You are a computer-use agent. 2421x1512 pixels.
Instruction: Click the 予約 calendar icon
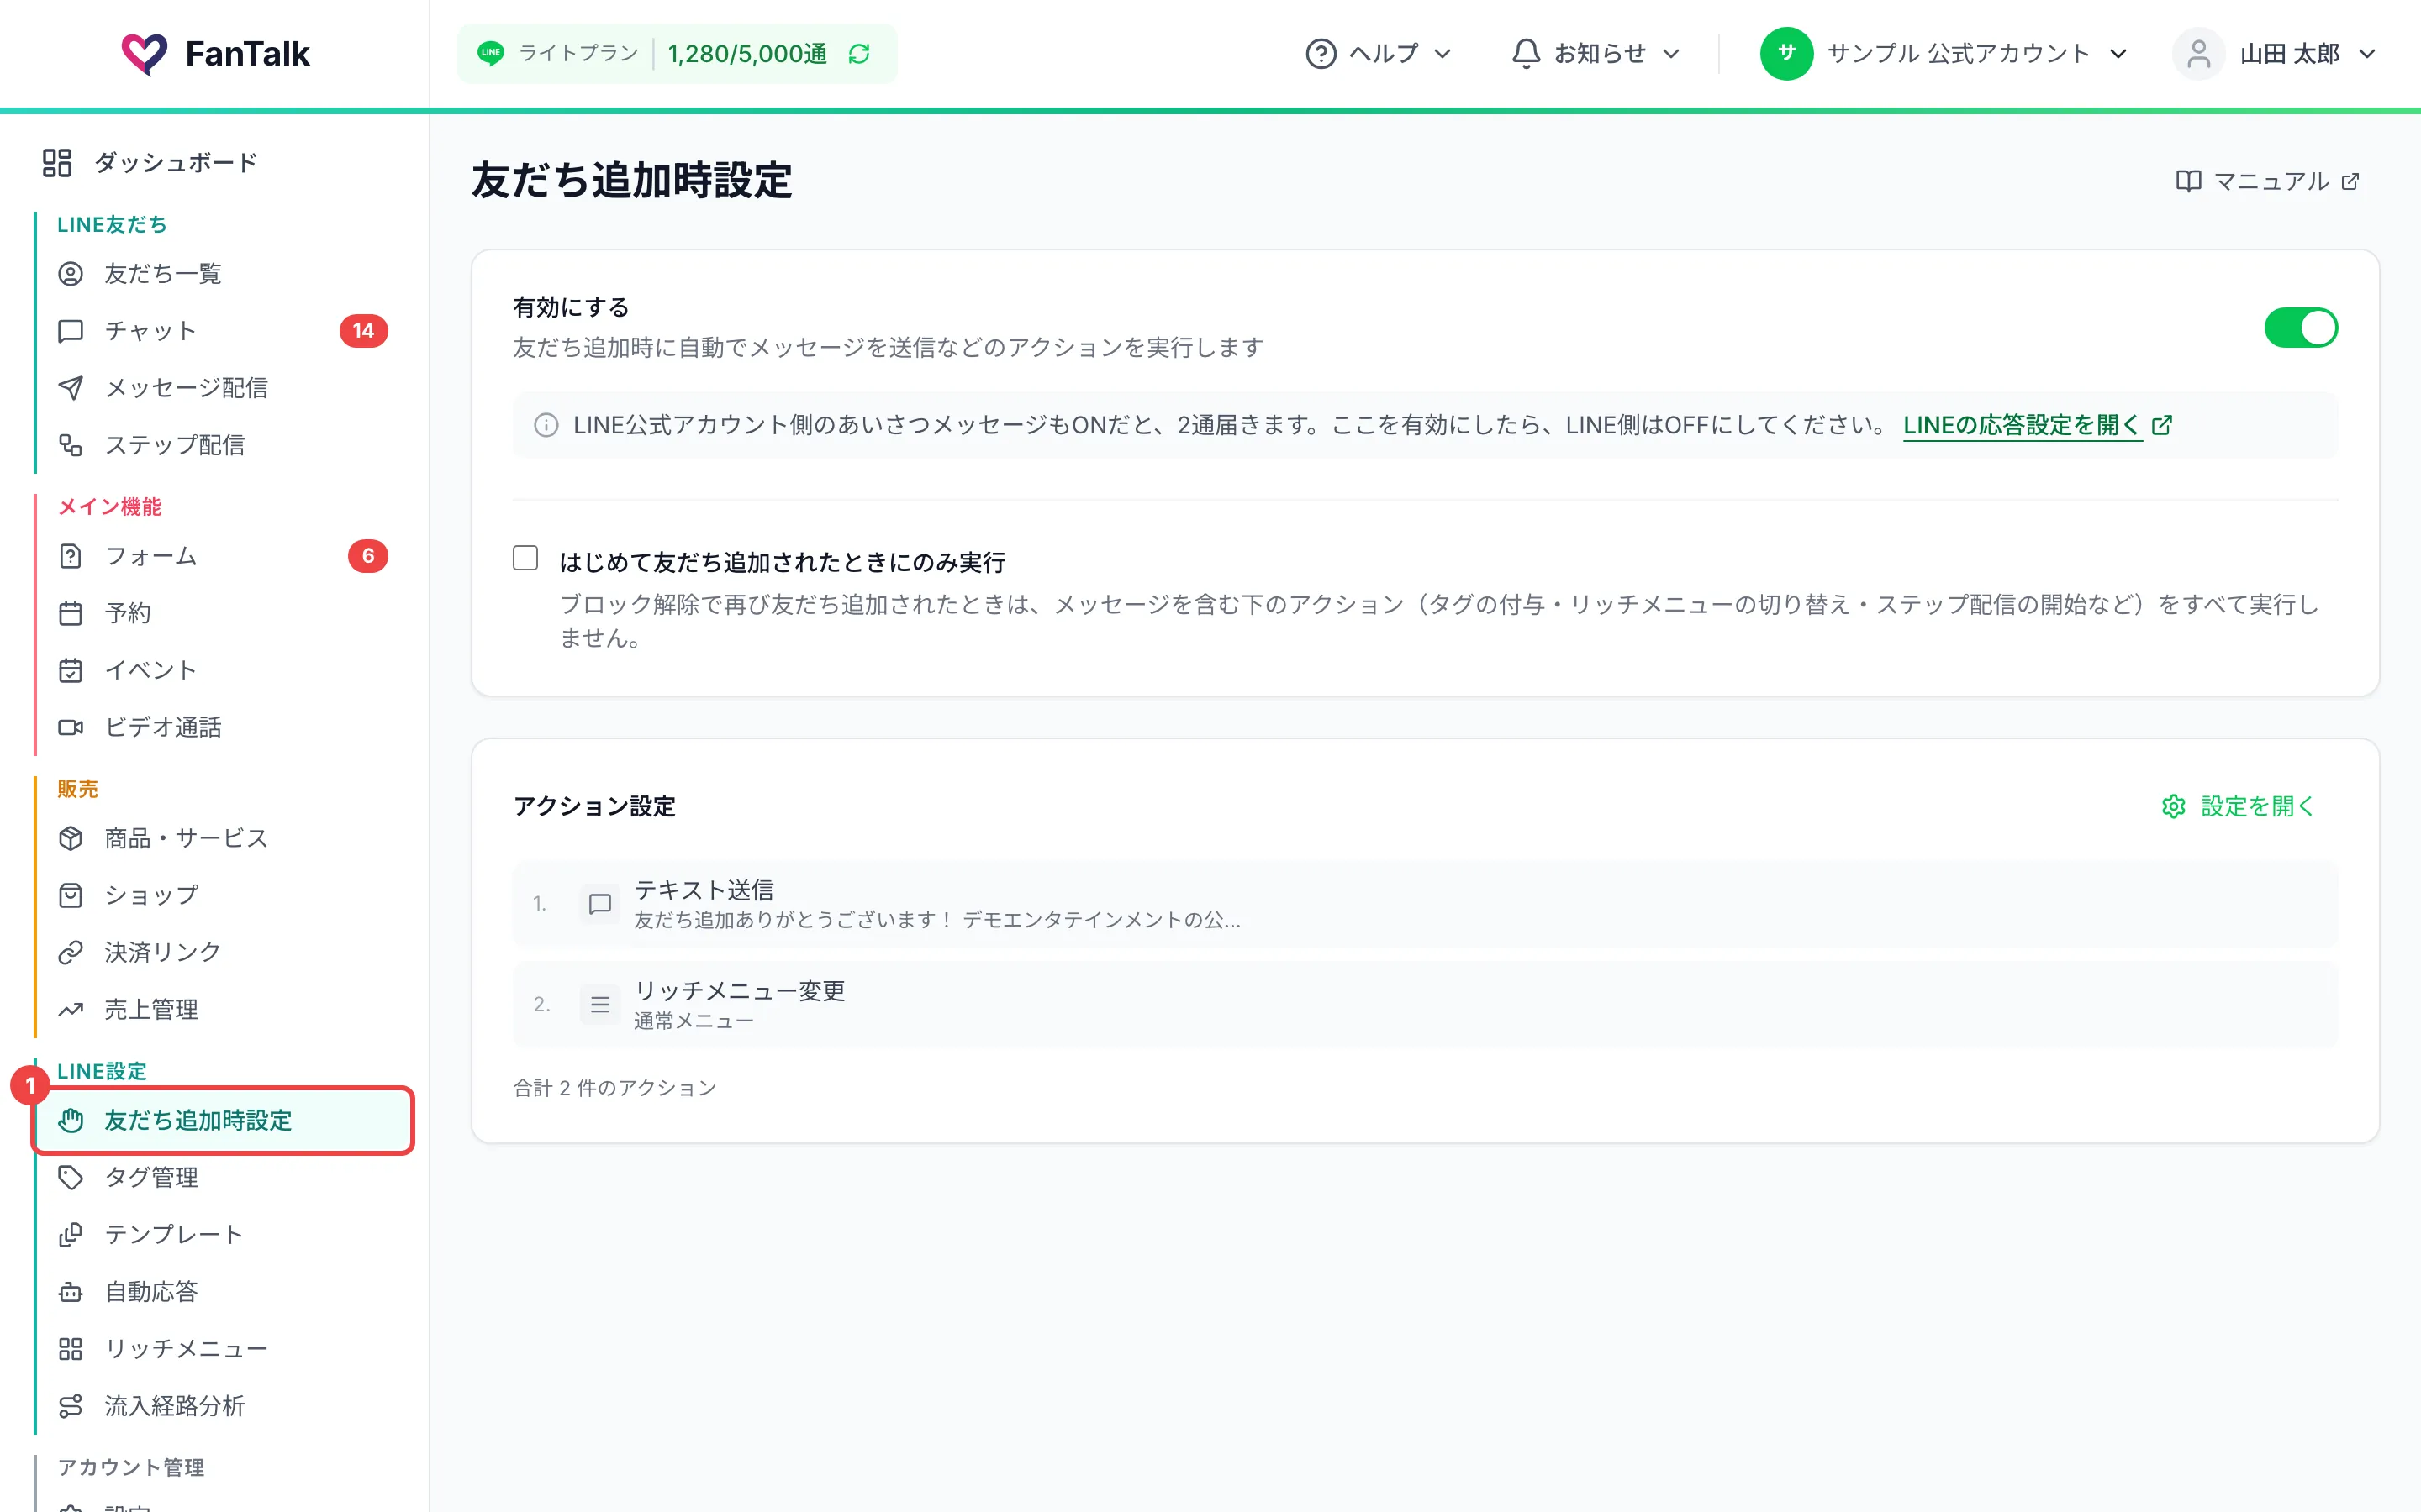point(70,613)
